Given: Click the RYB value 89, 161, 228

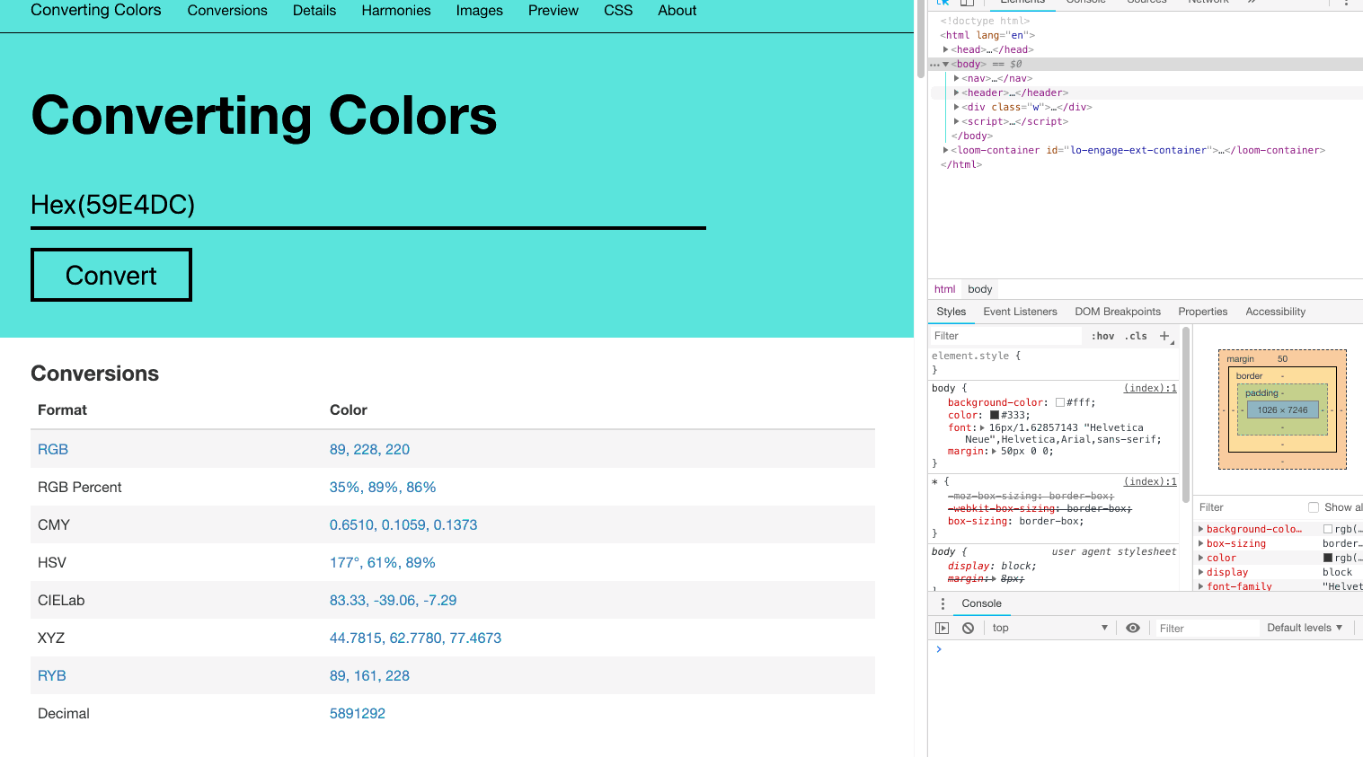Looking at the screenshot, I should [369, 675].
